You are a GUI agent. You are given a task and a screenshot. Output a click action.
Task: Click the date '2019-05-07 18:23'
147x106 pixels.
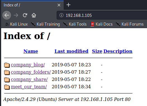pos(71,65)
